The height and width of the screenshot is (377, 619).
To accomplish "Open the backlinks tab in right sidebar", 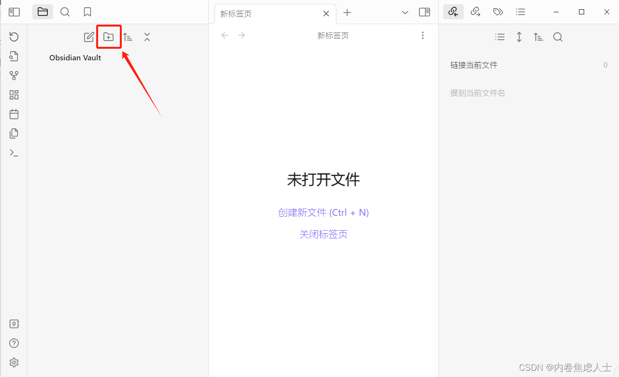I will click(453, 12).
